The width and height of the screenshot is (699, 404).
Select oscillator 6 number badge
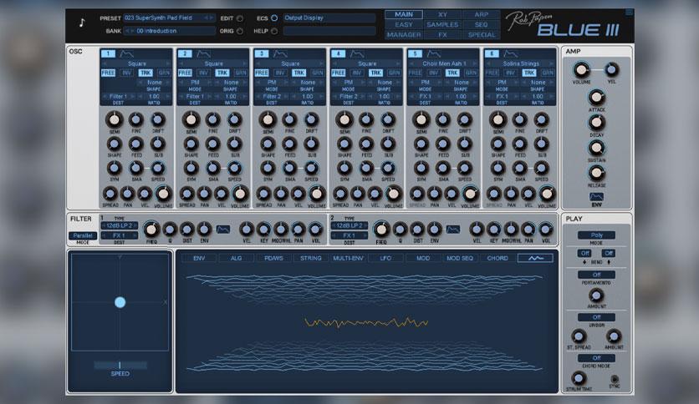pyautogui.click(x=492, y=53)
